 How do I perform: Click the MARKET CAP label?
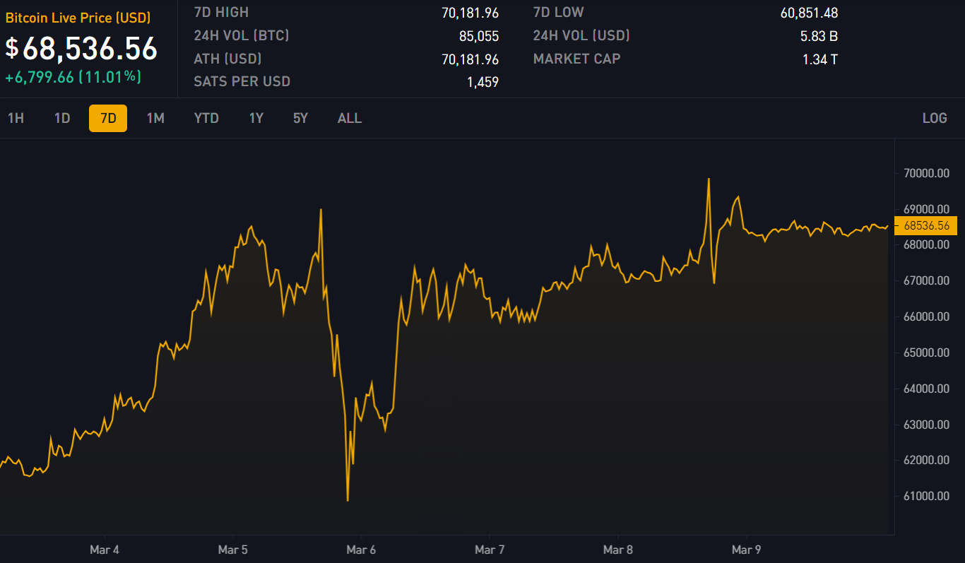pyautogui.click(x=576, y=59)
